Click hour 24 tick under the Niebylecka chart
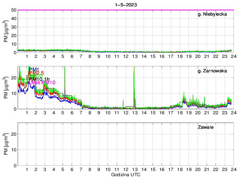The width and height of the screenshot is (238, 178). pyautogui.click(x=234, y=56)
